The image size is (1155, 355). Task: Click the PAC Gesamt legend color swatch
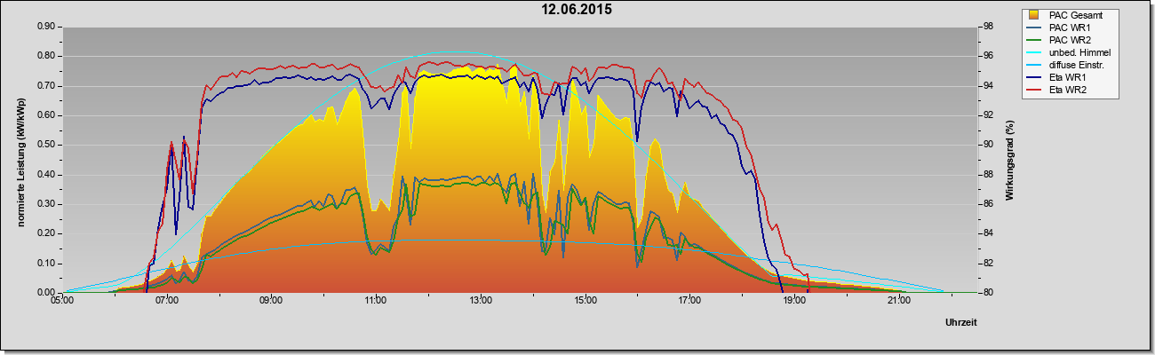tap(1035, 15)
